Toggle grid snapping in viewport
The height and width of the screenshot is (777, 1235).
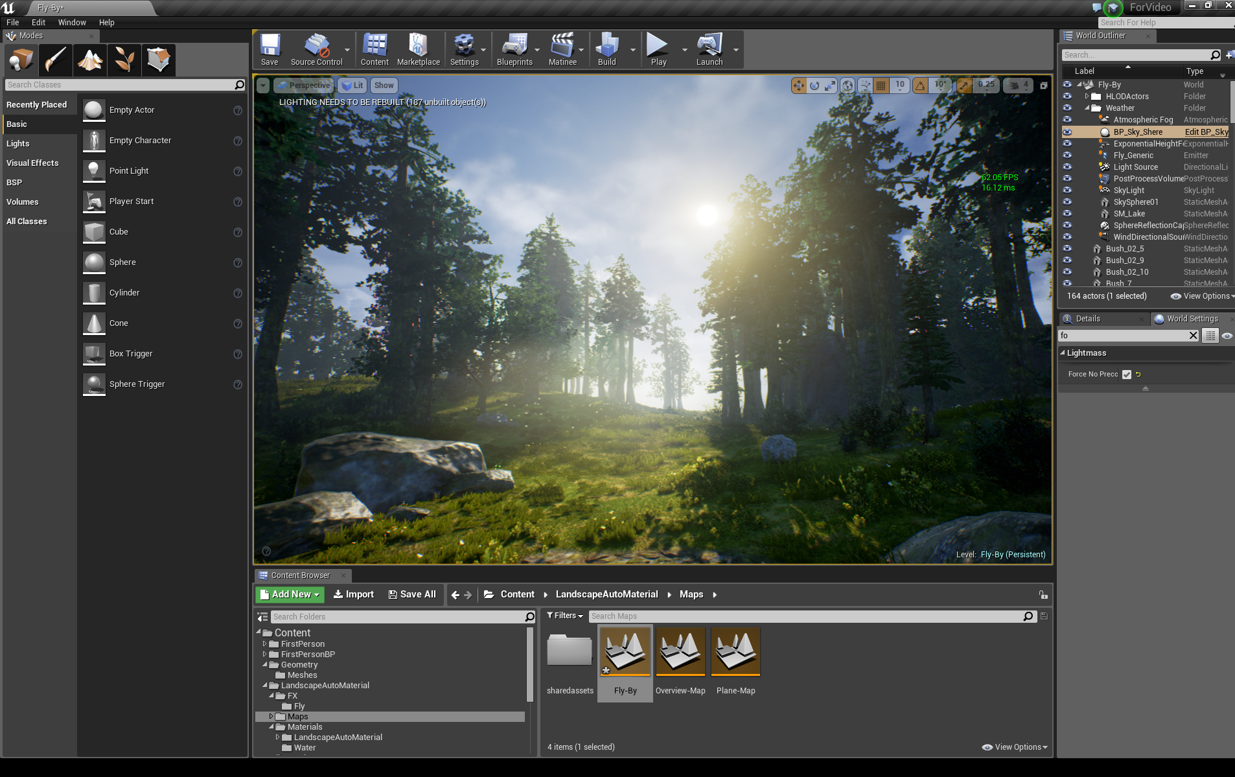click(x=881, y=85)
